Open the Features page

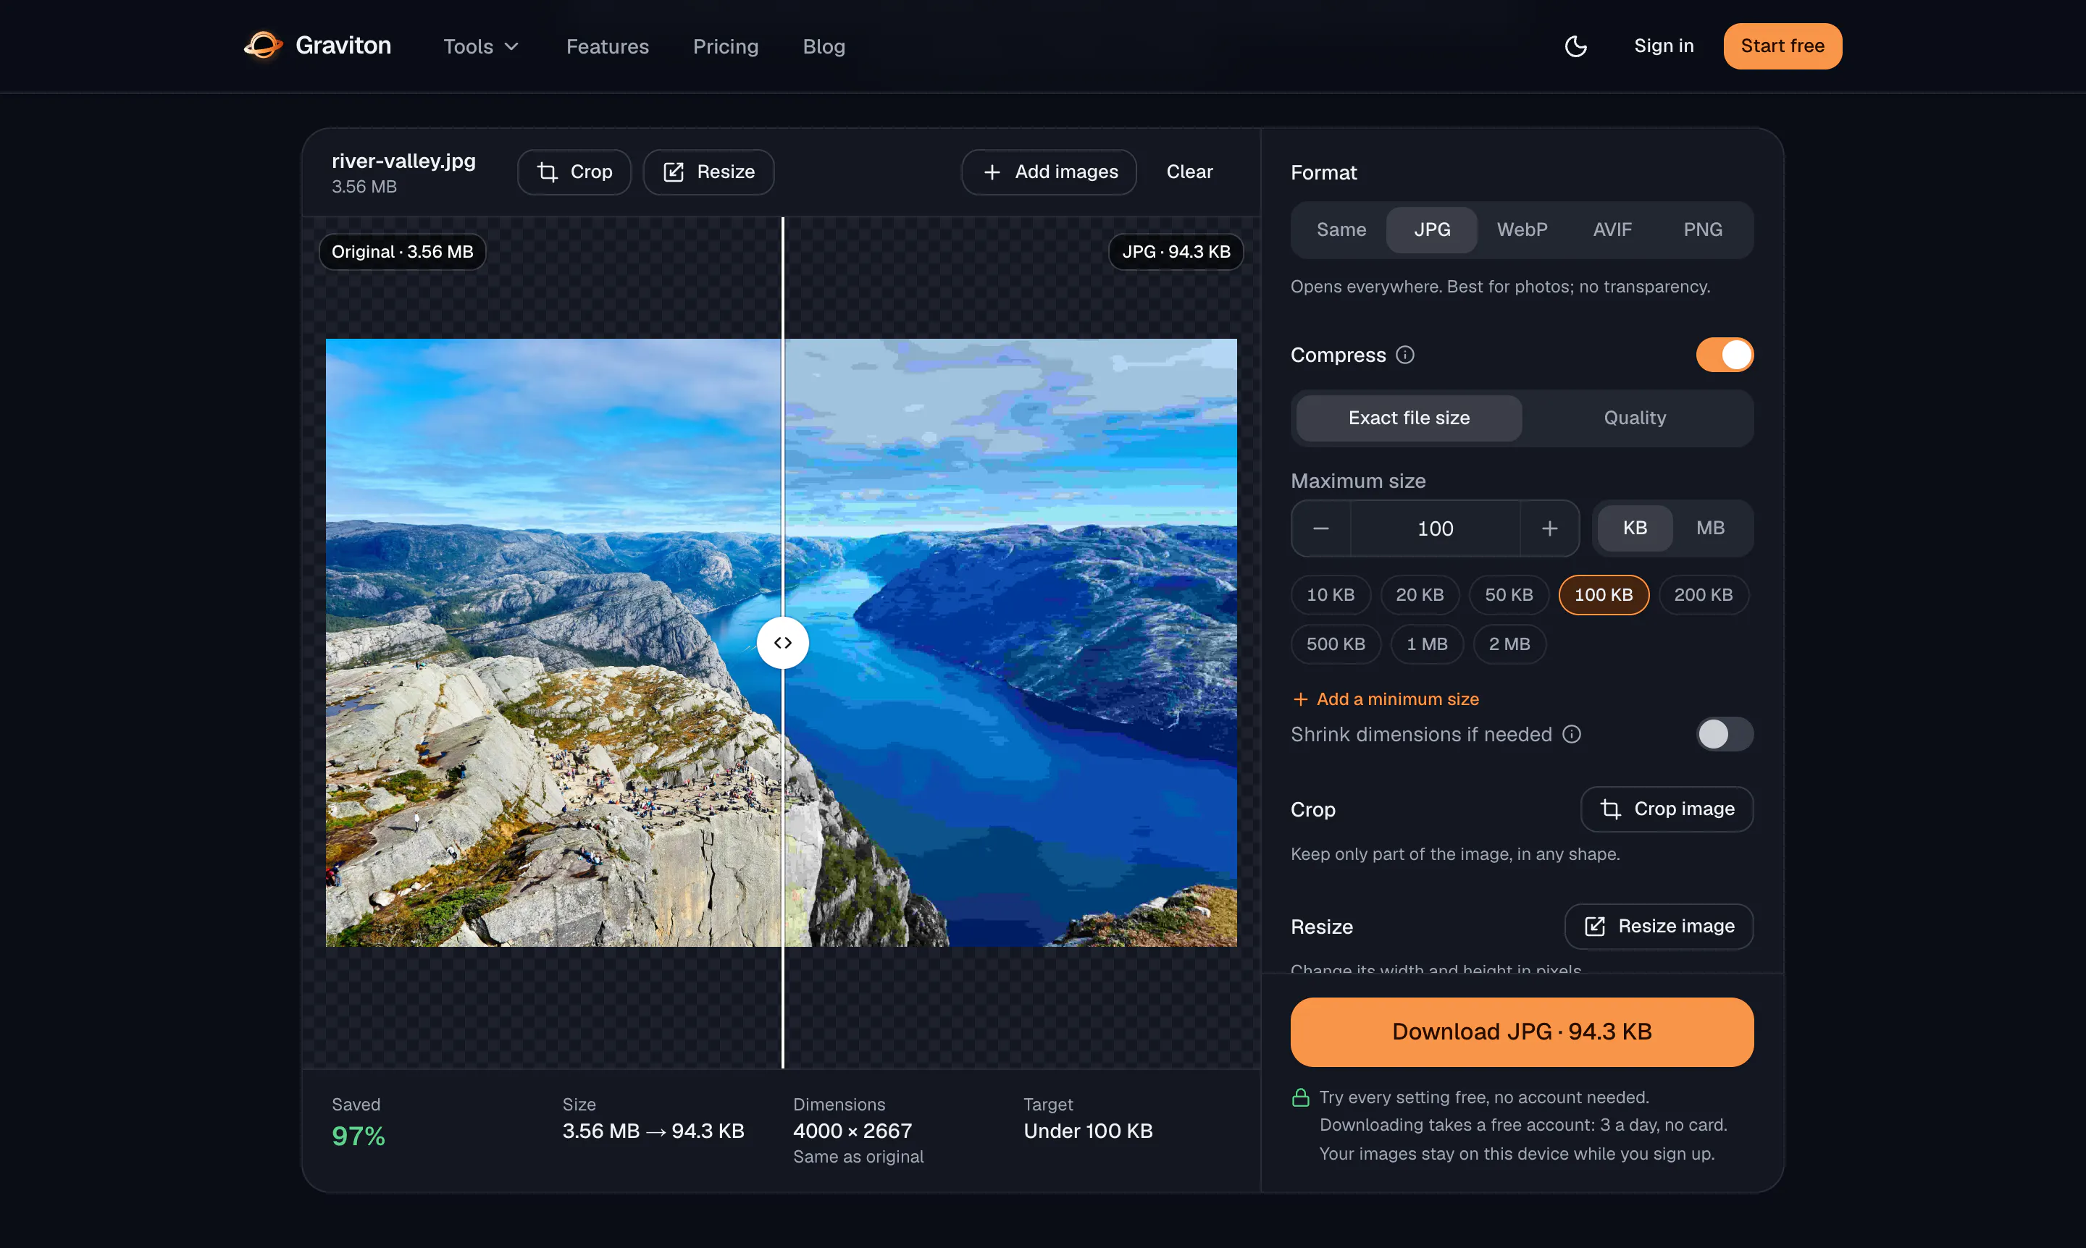click(x=607, y=46)
